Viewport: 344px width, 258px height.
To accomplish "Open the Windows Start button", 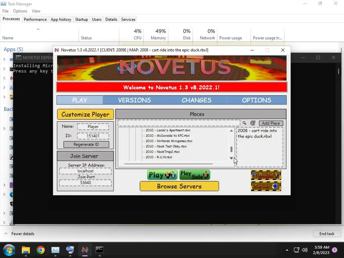I will click(x=9, y=250).
